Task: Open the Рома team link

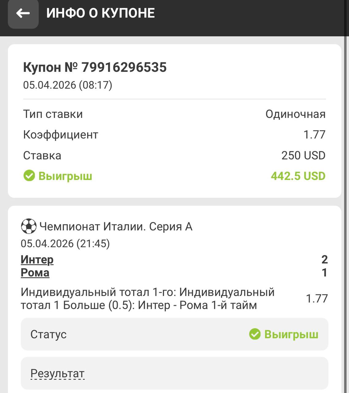Action: (35, 273)
